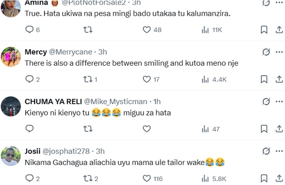Like Mercy's tweet with 17 likes
Screen dimensions: 285x185
pyautogui.click(x=147, y=79)
